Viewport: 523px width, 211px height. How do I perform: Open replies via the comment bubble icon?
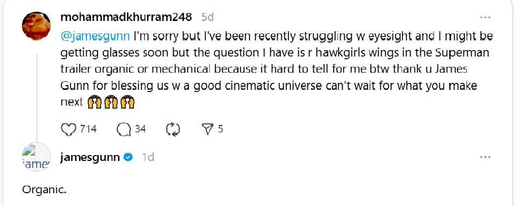pyautogui.click(x=124, y=130)
